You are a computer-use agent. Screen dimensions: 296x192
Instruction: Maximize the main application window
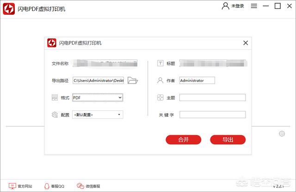point(277,6)
